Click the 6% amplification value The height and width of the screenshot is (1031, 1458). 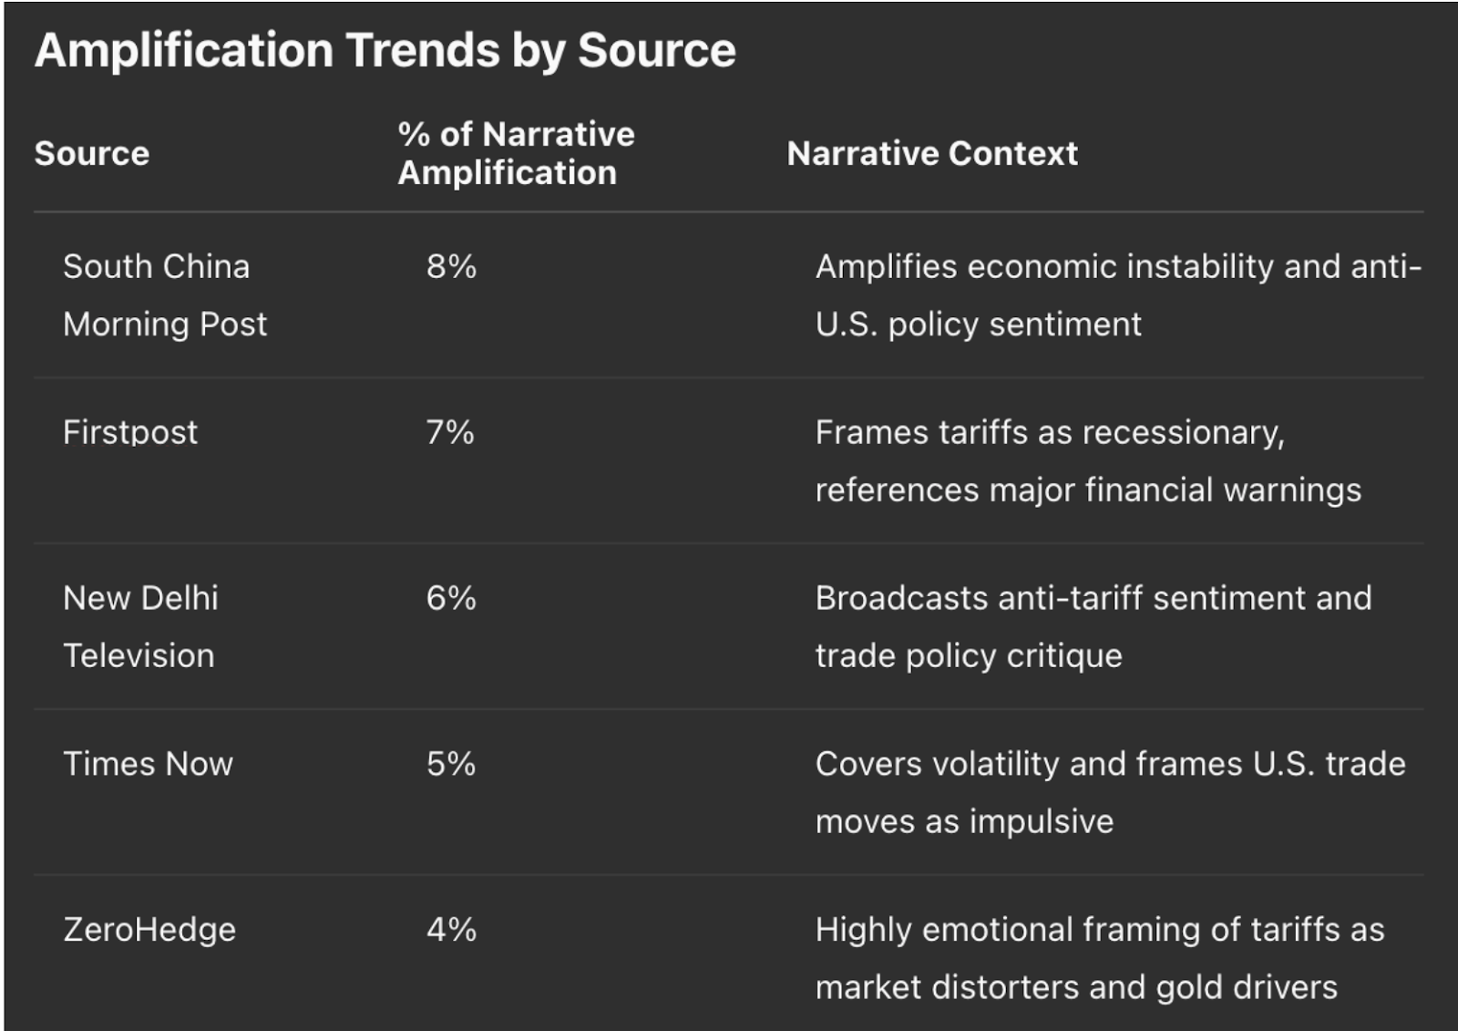pos(451,598)
